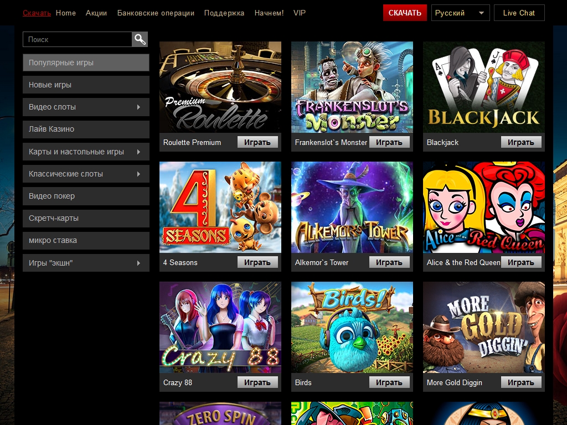Open the Roulette Premium game thumbnail
This screenshot has height=425, width=567.
(220, 87)
